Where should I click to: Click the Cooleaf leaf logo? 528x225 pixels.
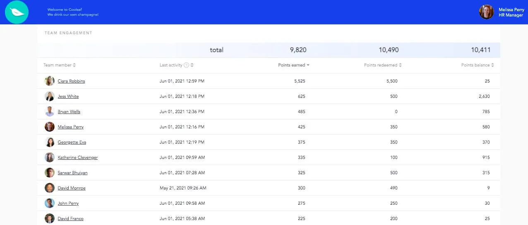tap(17, 12)
